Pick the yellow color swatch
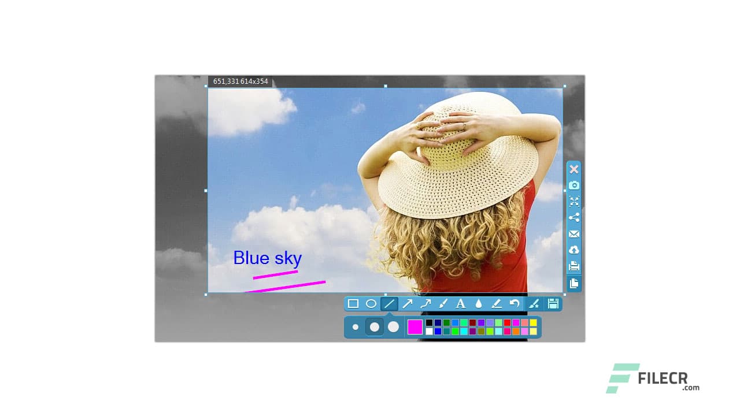The image size is (740, 416). tap(532, 322)
